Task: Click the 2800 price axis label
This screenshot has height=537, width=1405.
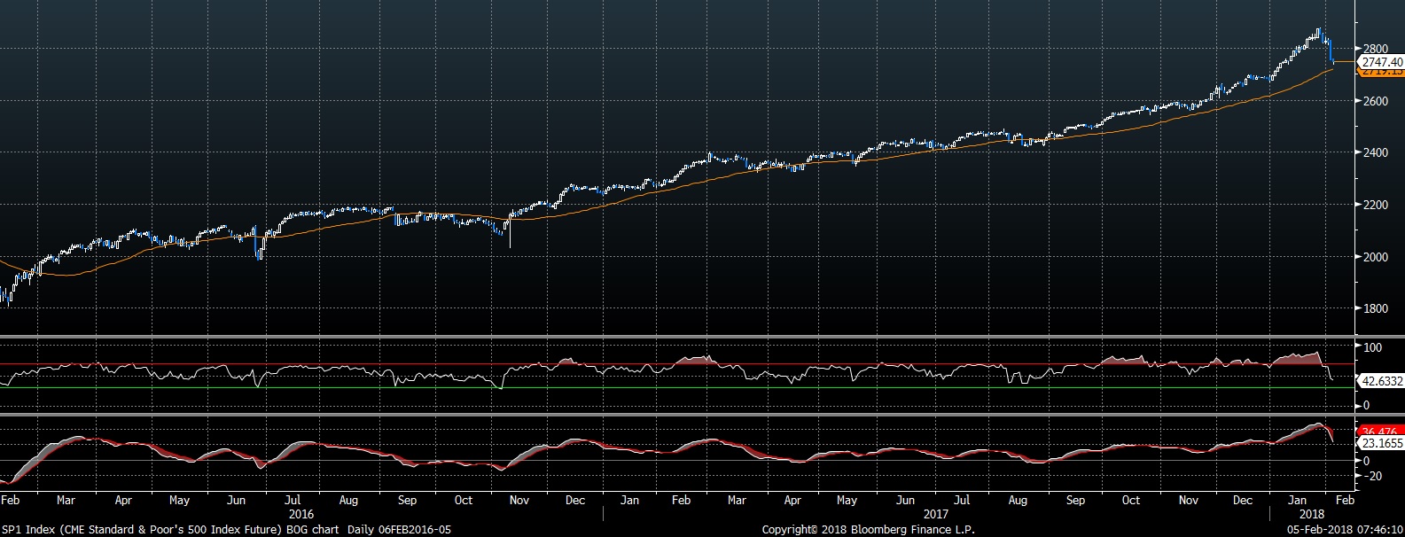Action: [x=1376, y=49]
